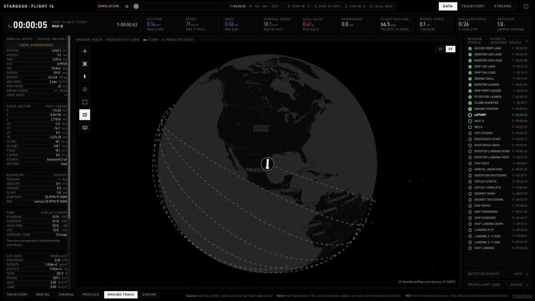Click the humidity droplet icon
535x301 pixels.
(x=346, y=6)
